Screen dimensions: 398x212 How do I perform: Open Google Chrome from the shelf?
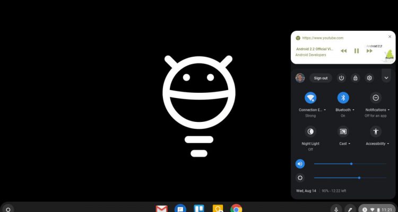(236, 209)
